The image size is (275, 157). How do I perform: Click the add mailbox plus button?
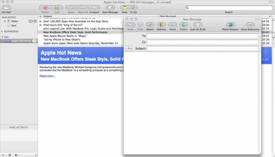[3, 155]
